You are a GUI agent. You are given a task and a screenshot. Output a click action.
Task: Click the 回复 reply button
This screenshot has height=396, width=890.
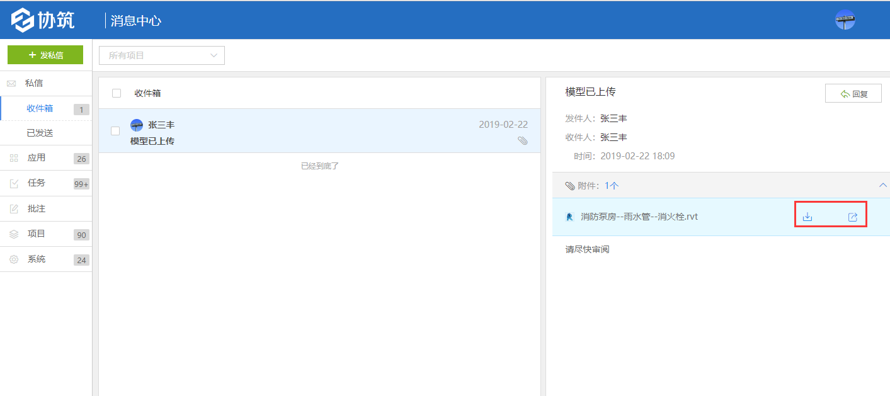853,93
